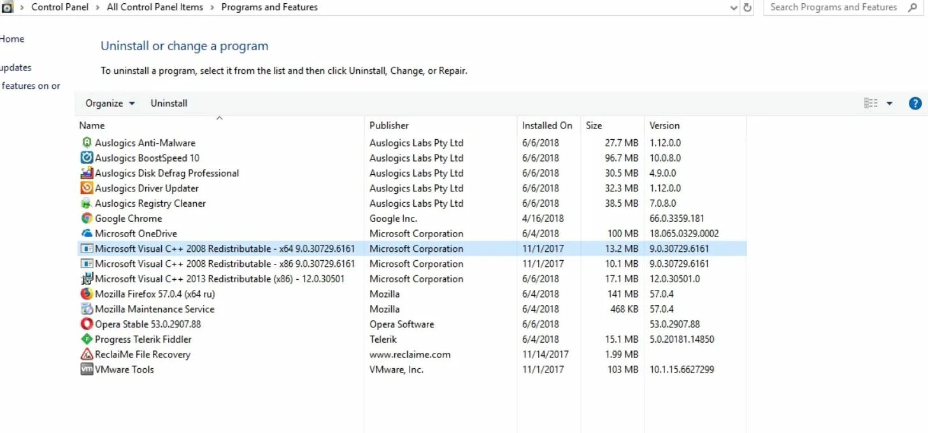Open the Organize dropdown menu

coord(110,104)
